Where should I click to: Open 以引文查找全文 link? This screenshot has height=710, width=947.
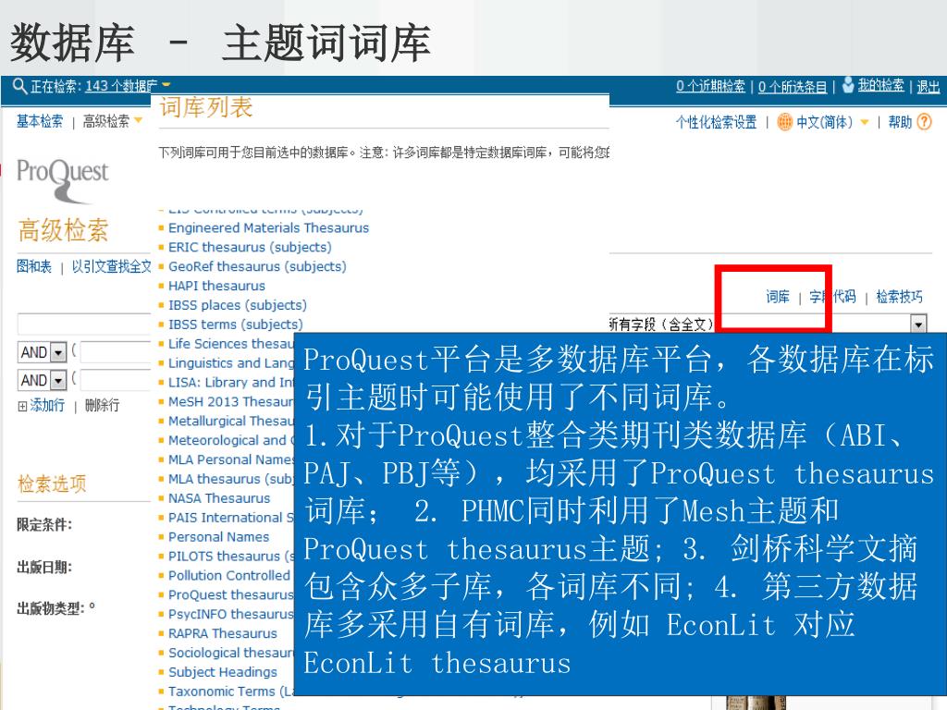(111, 266)
